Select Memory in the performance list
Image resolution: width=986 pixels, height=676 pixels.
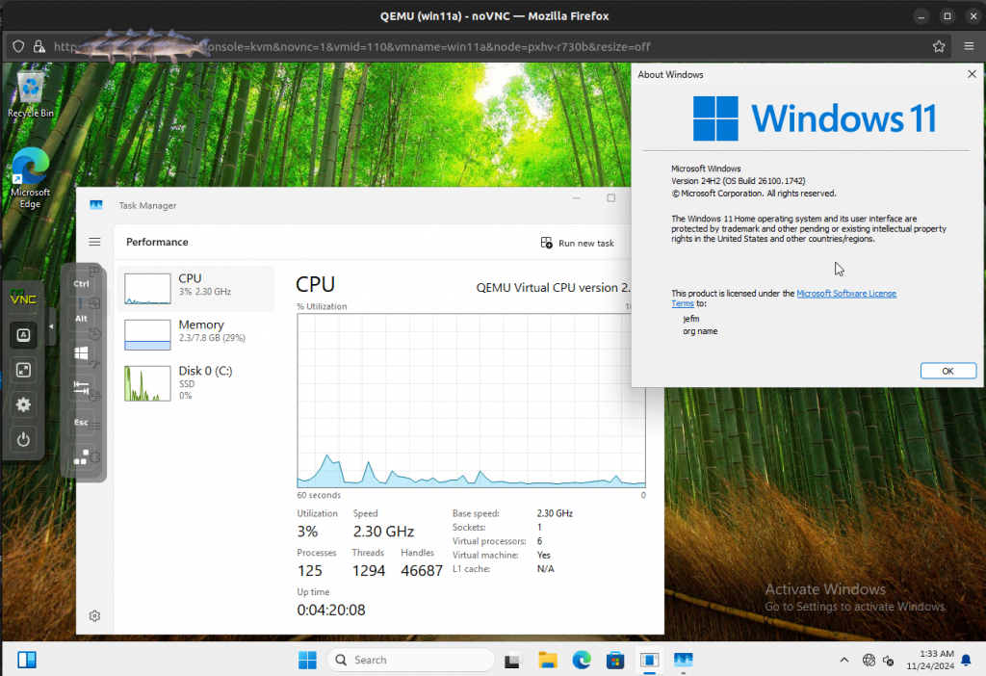tap(195, 334)
